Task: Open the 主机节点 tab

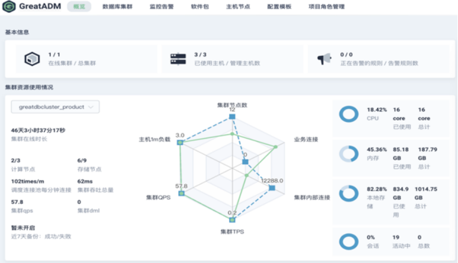Action: [238, 7]
